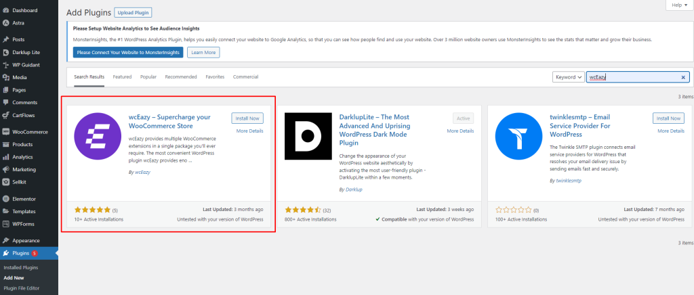
Task: Open the wcEazy plugin title link
Action: [x=169, y=121]
